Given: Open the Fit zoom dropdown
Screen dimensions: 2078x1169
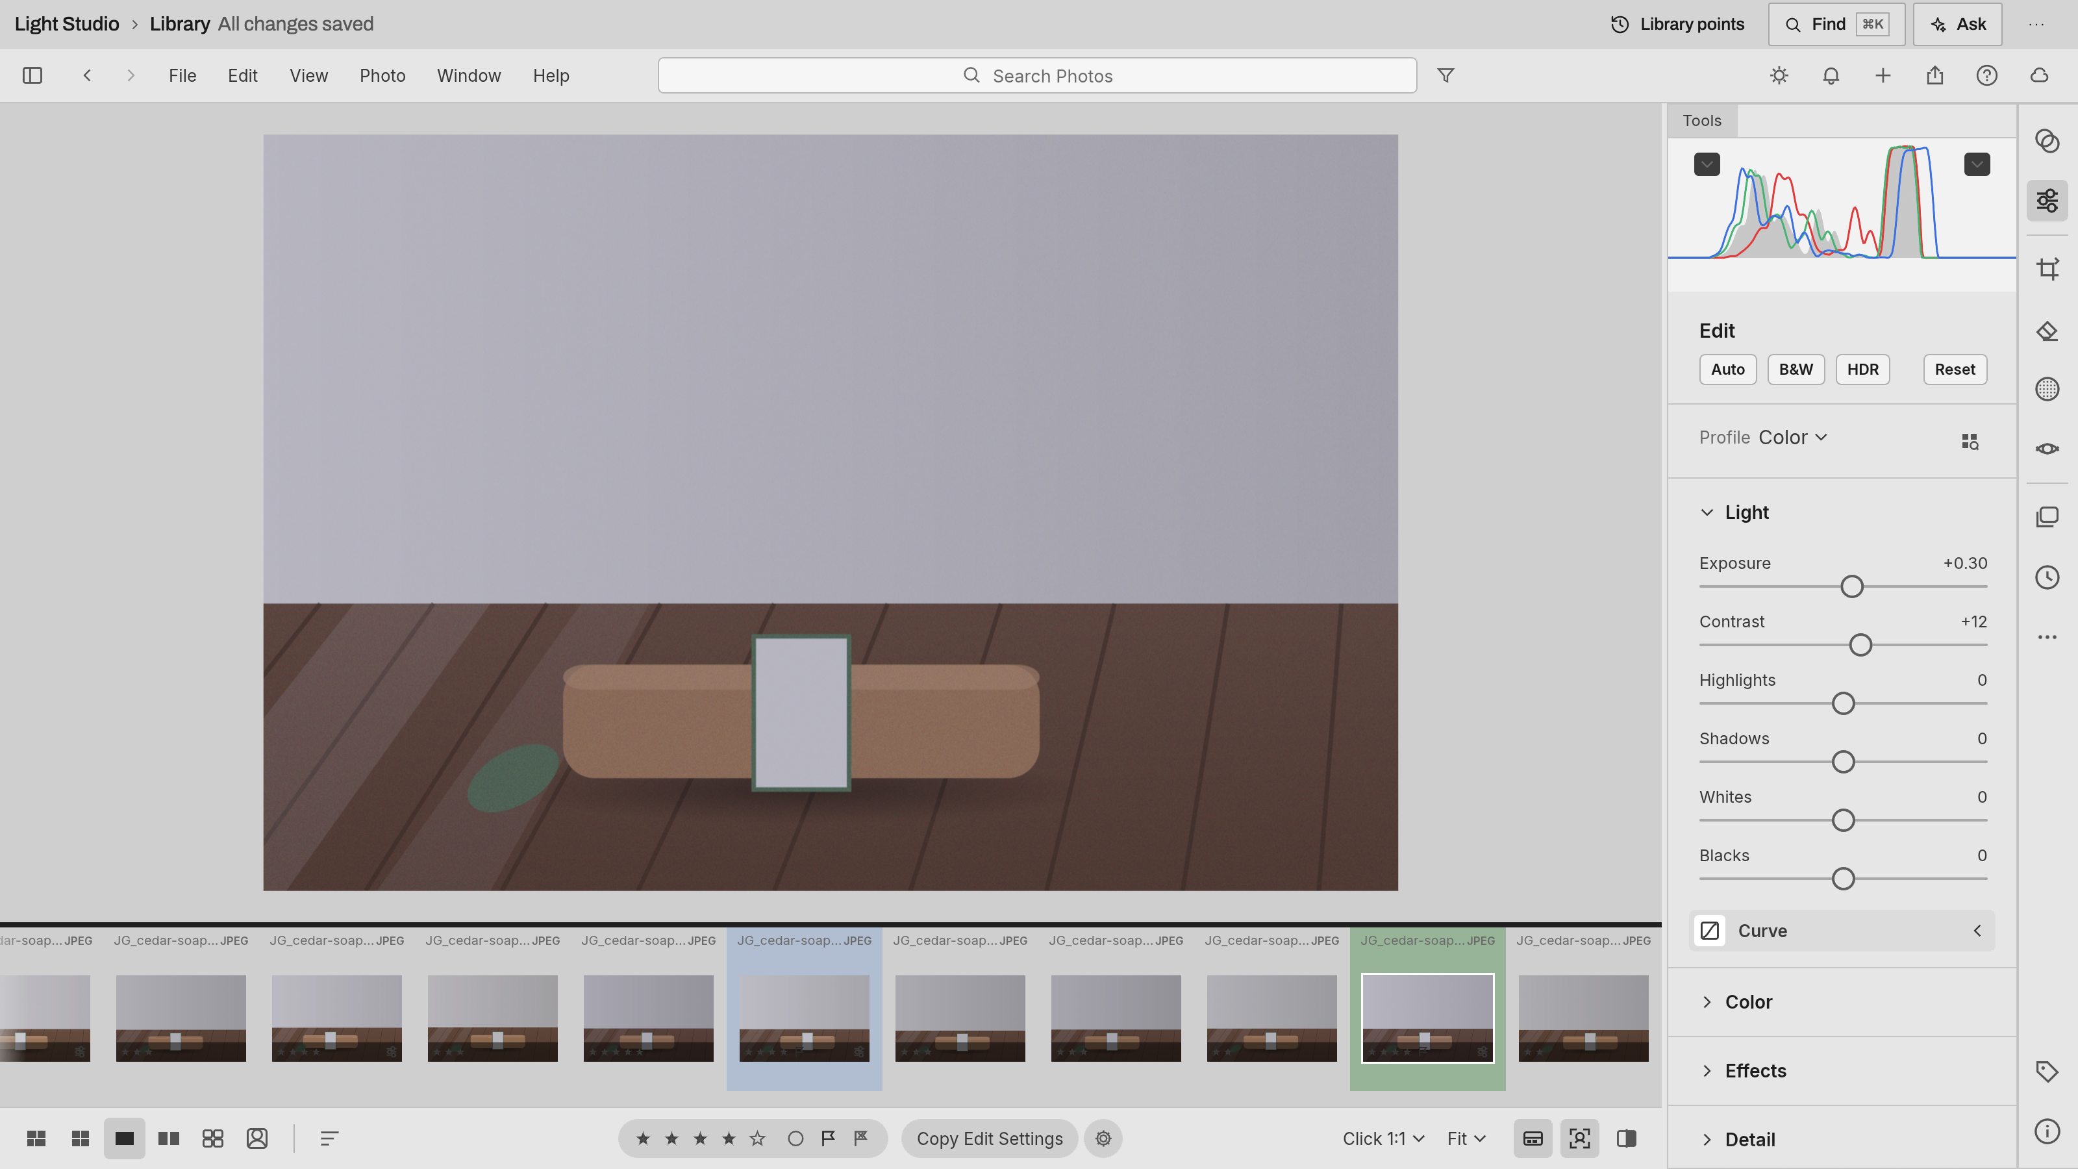Looking at the screenshot, I should [x=1466, y=1138].
